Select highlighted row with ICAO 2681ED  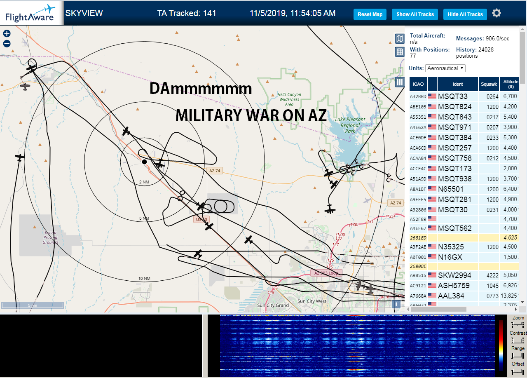click(x=465, y=238)
